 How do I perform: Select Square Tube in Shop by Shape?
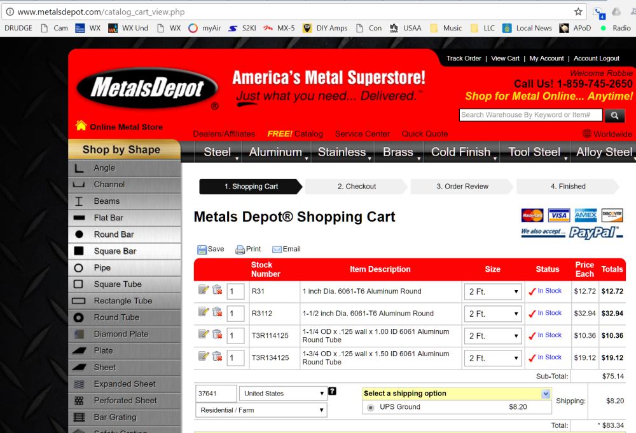pos(125,284)
